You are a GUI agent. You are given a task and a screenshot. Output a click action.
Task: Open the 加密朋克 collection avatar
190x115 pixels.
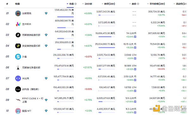point(18,13)
